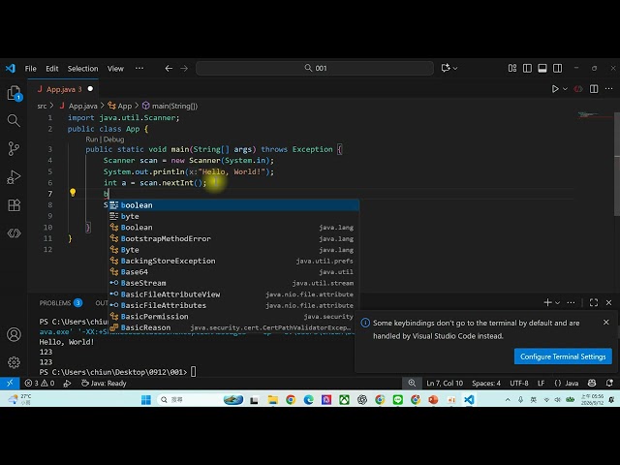Open Customize Layout in title bar
Screen dimensions: 620x465
point(512,69)
